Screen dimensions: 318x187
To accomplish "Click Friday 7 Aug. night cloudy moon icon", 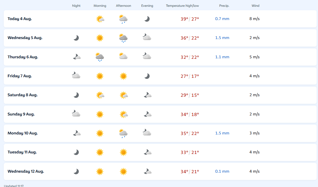I will click(x=76, y=75).
